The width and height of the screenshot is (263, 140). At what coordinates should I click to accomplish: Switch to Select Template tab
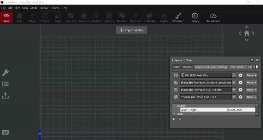[183, 67]
